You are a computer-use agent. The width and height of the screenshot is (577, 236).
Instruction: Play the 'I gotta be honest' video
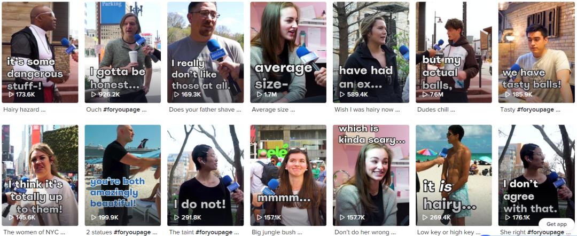122,52
